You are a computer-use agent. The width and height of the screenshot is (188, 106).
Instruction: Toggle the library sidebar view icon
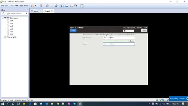[62, 6]
